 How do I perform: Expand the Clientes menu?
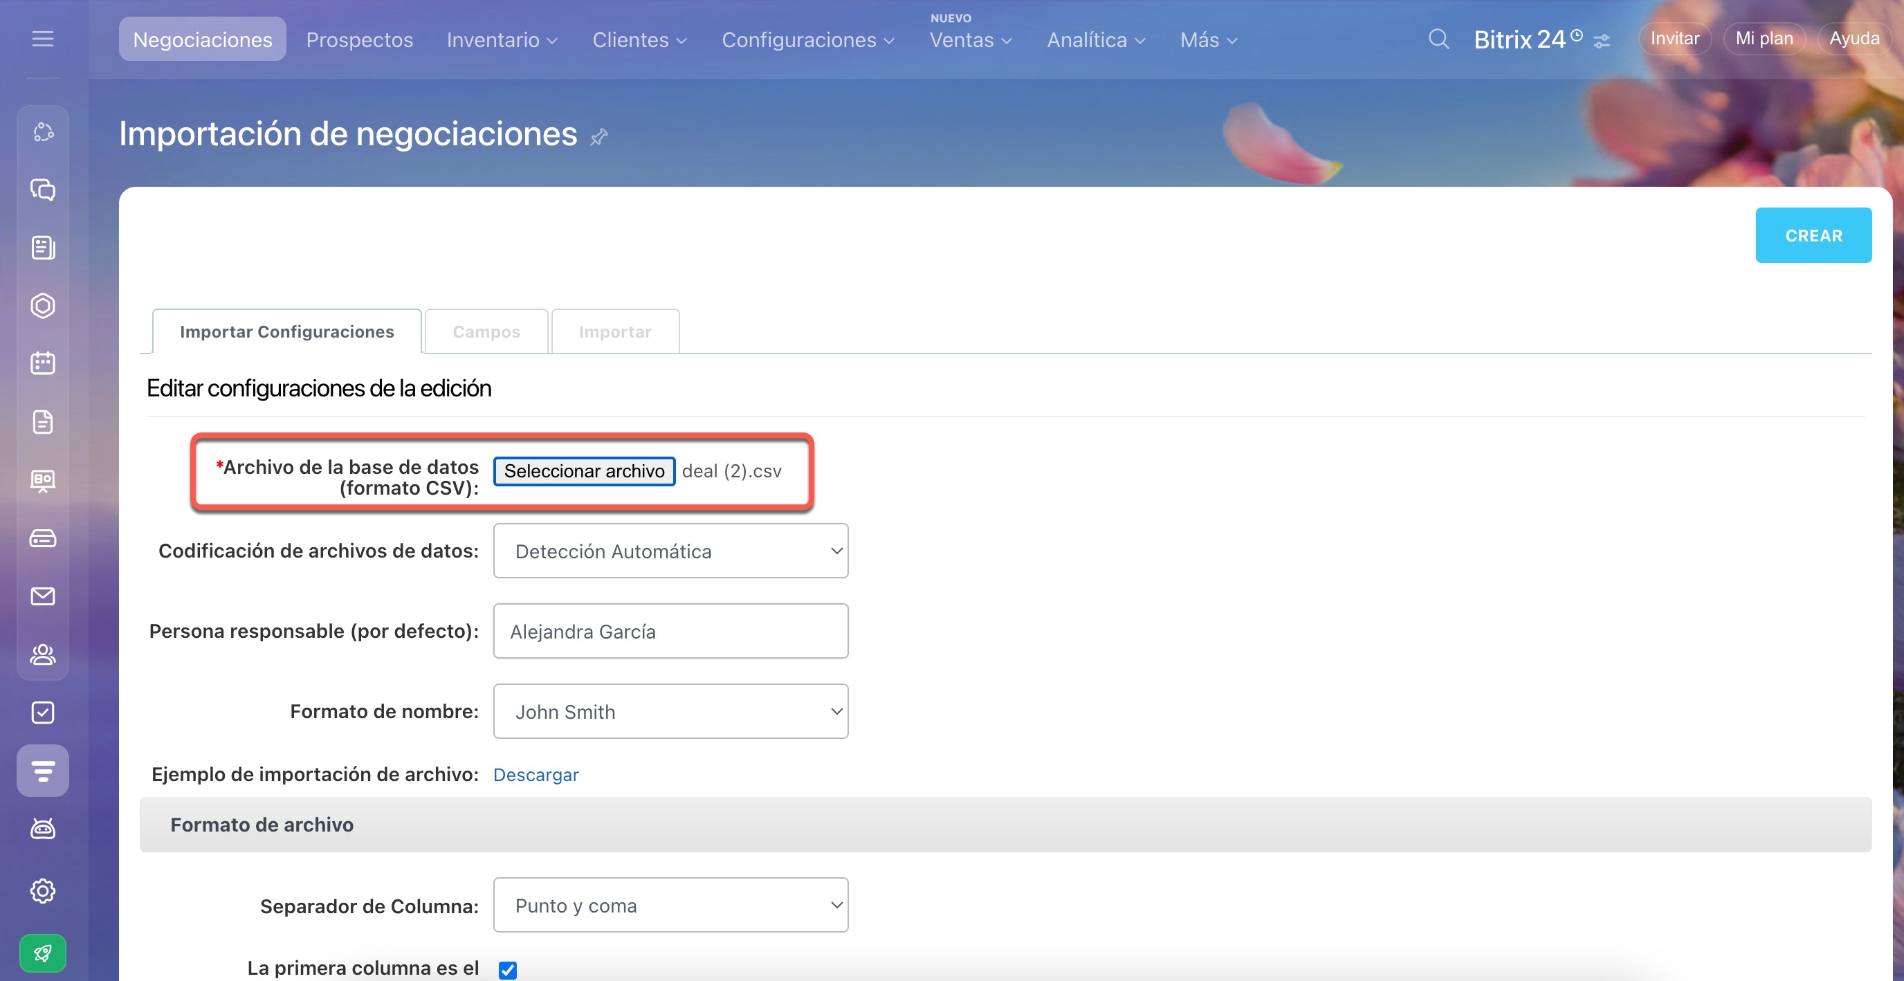click(640, 40)
